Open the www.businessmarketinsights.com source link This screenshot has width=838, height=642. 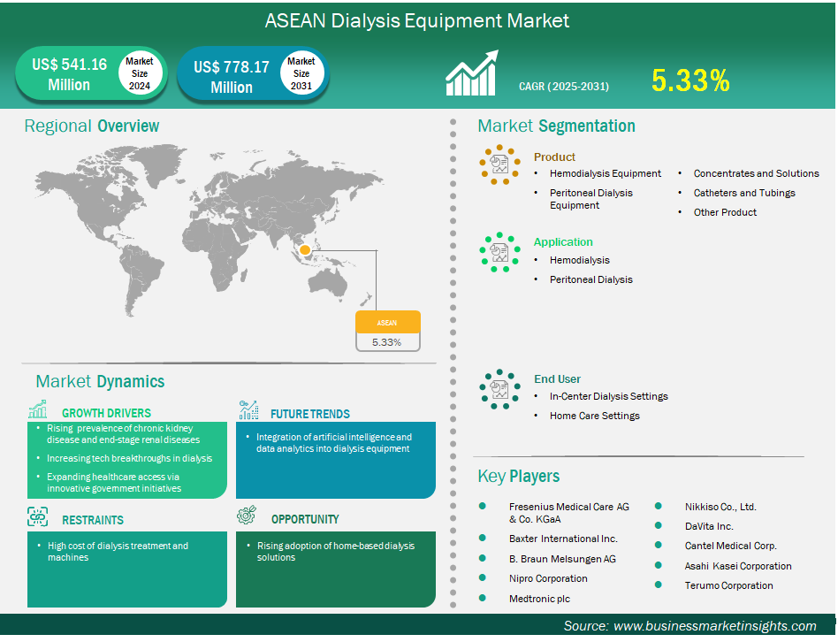click(714, 626)
